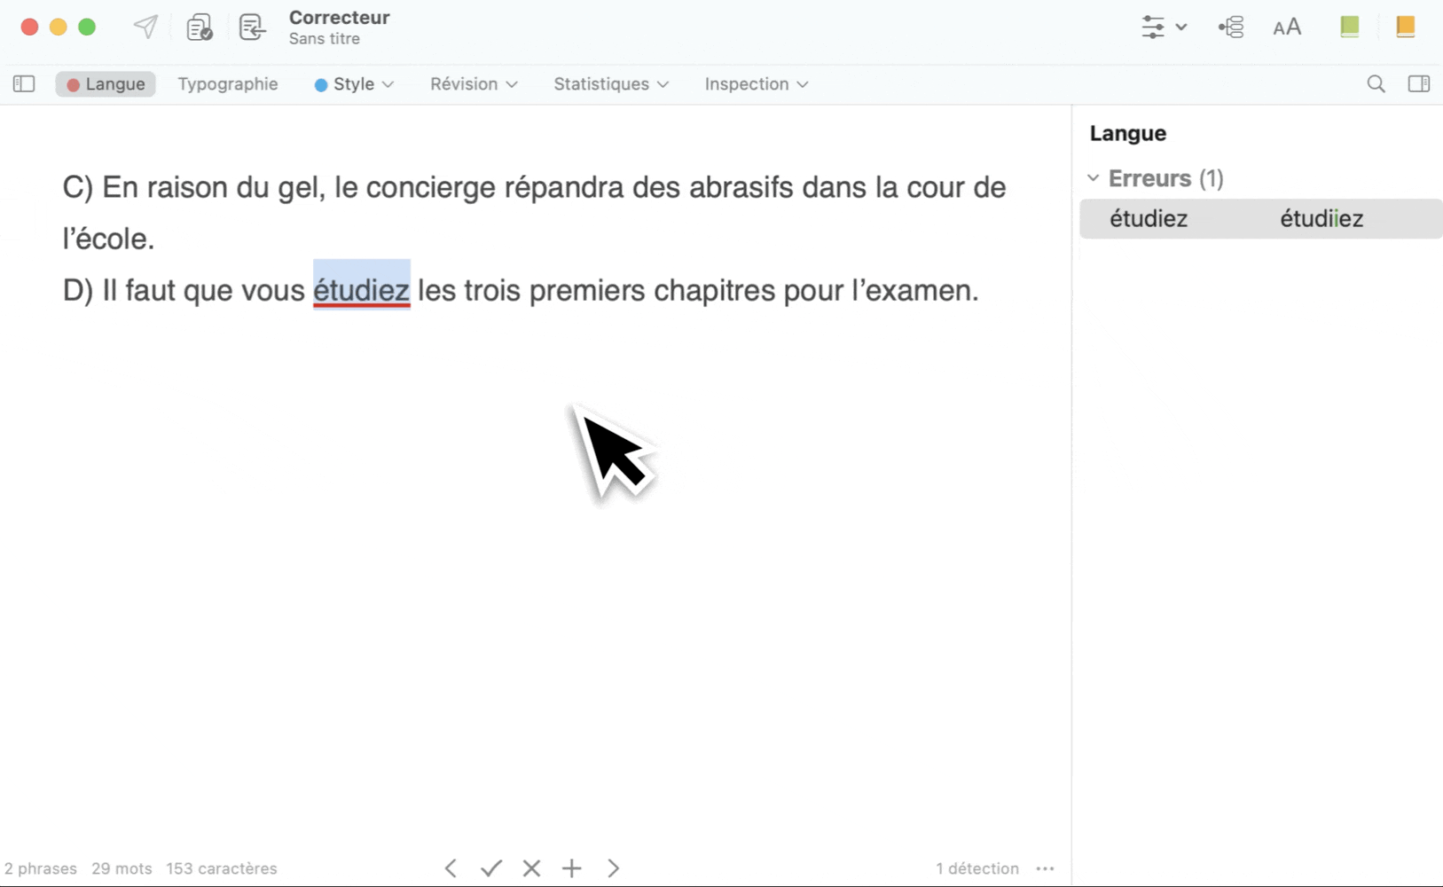Click the underlined word étudiez in text
1443x887 pixels.
361,290
